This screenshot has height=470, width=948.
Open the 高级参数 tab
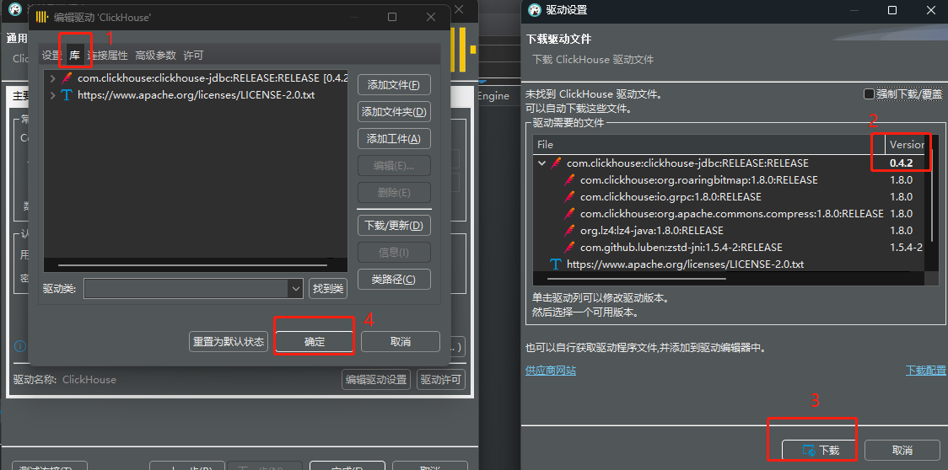pos(155,56)
